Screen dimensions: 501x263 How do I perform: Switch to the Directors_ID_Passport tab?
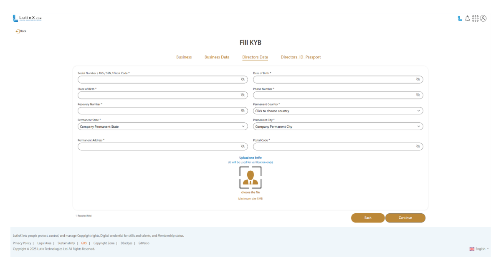[x=301, y=57]
